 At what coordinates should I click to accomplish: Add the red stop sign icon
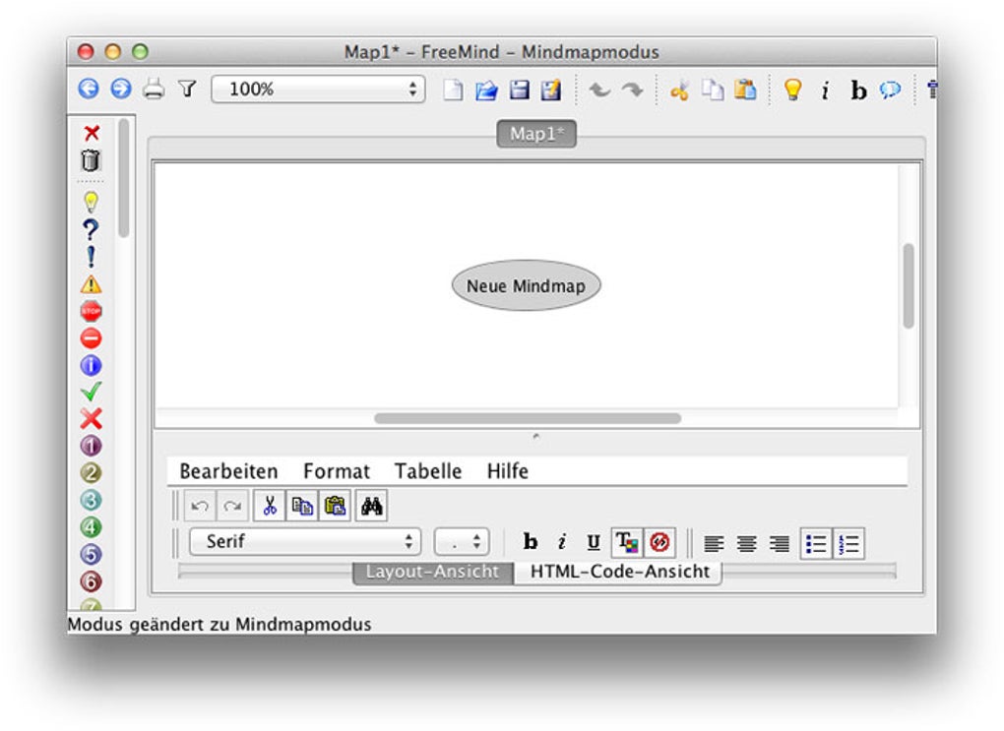tap(91, 311)
